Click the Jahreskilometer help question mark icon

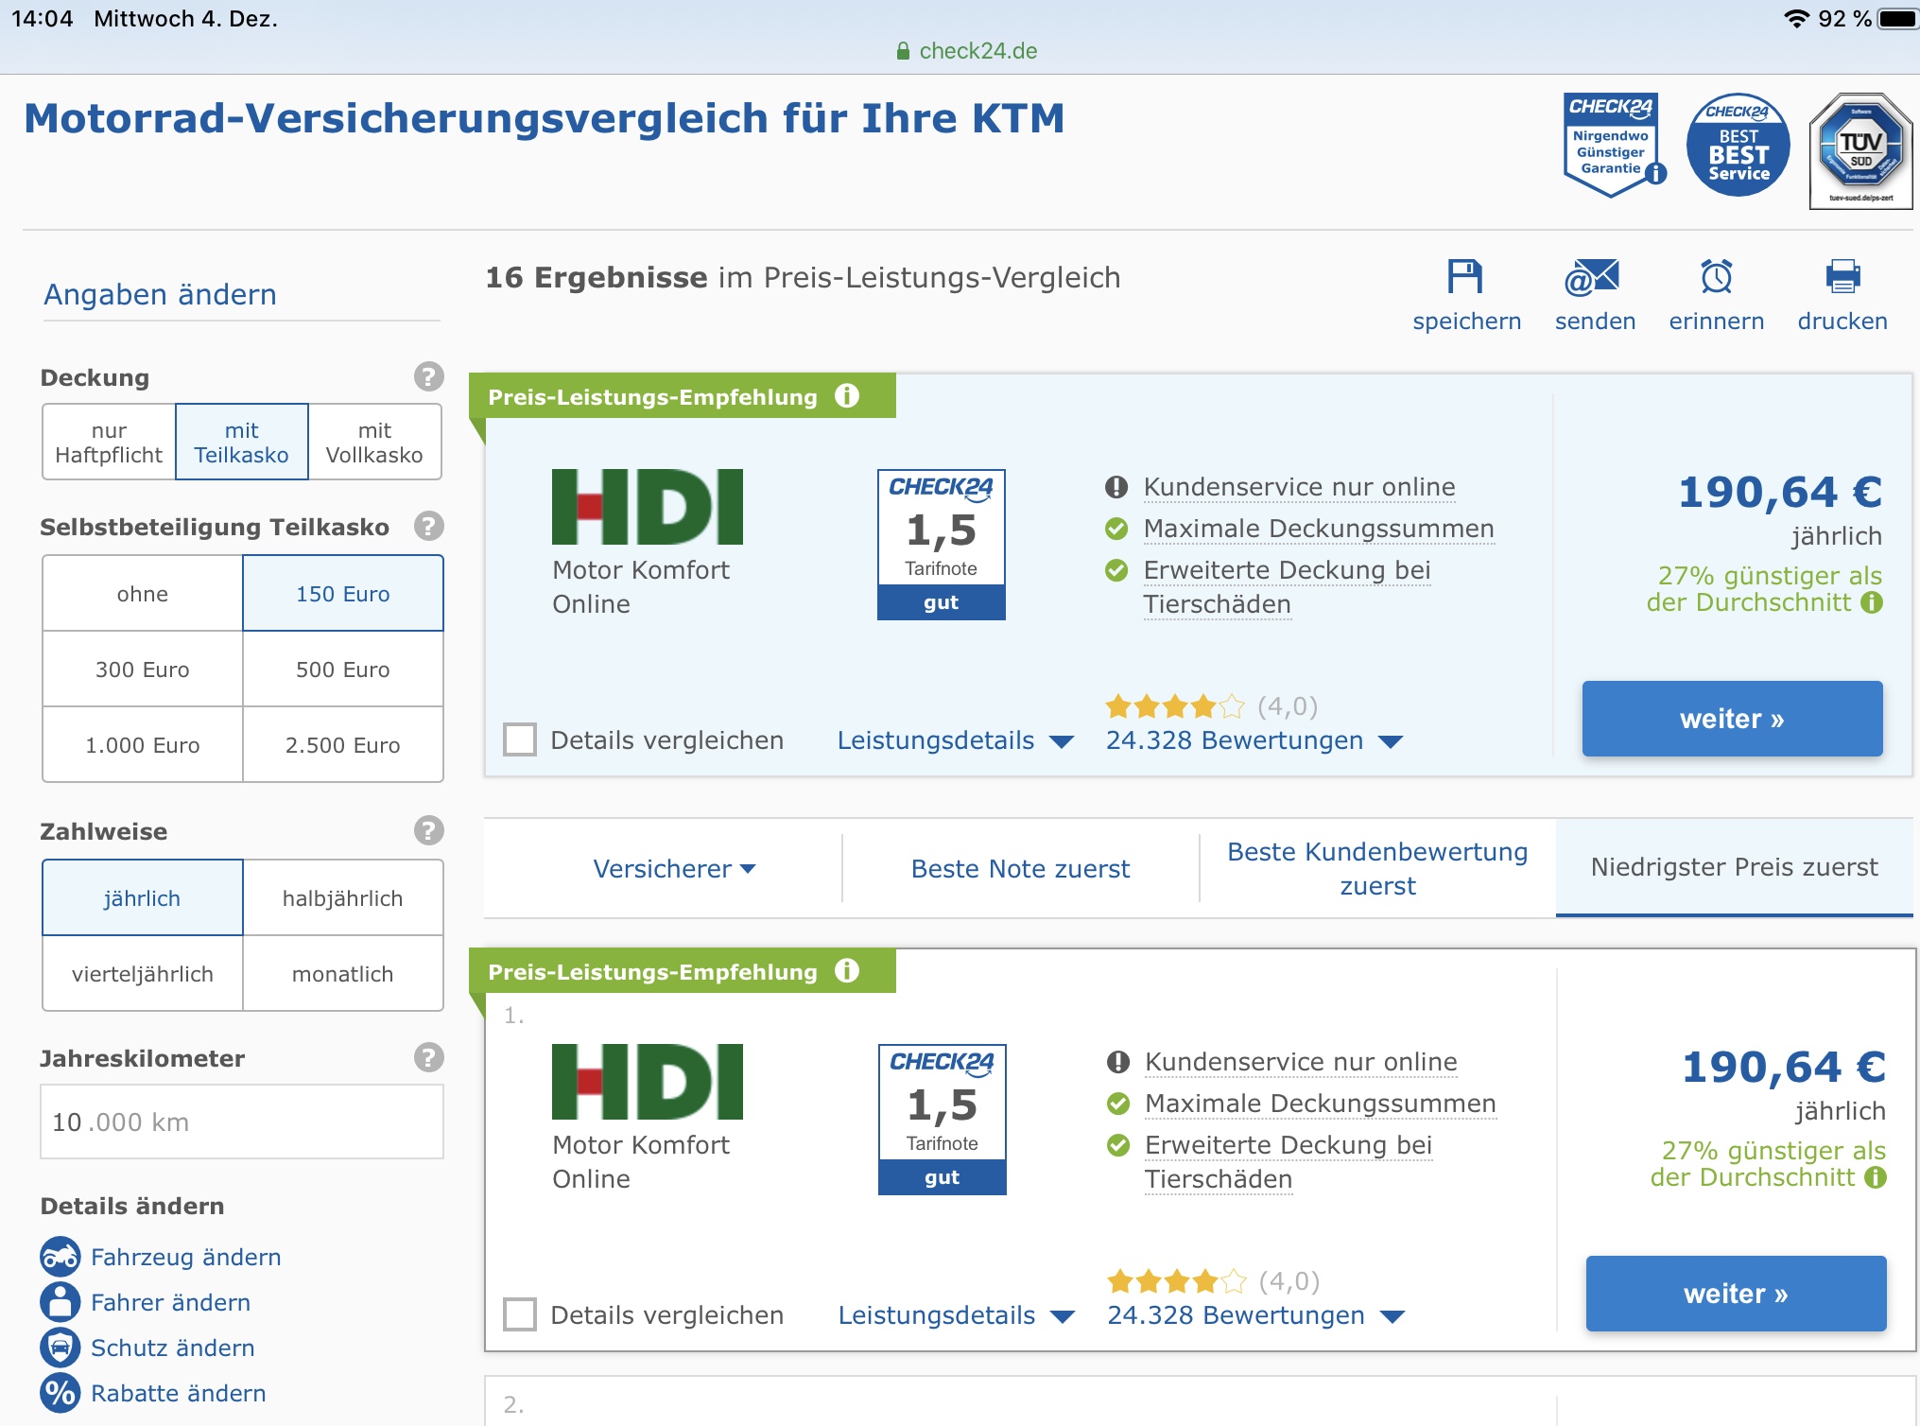coord(428,1057)
